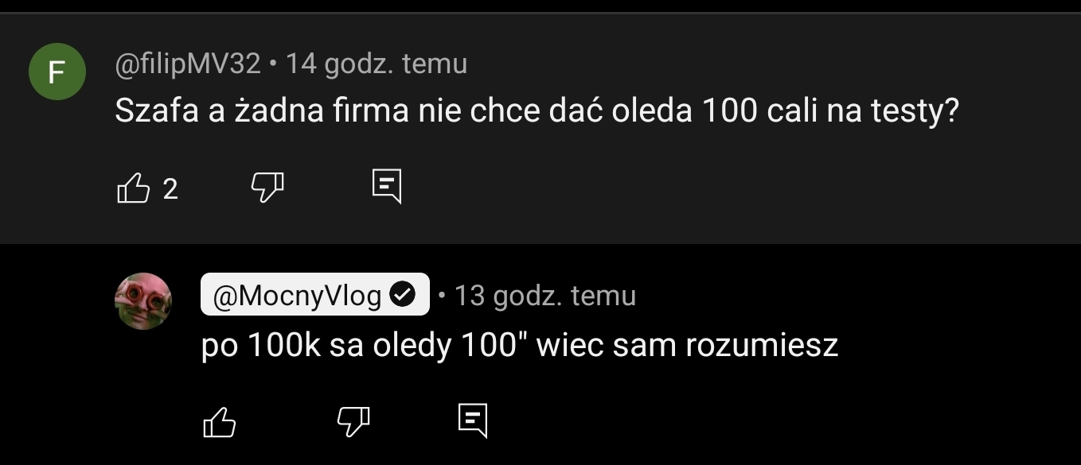Dislike the comment by @filipMV32

pyautogui.click(x=267, y=188)
